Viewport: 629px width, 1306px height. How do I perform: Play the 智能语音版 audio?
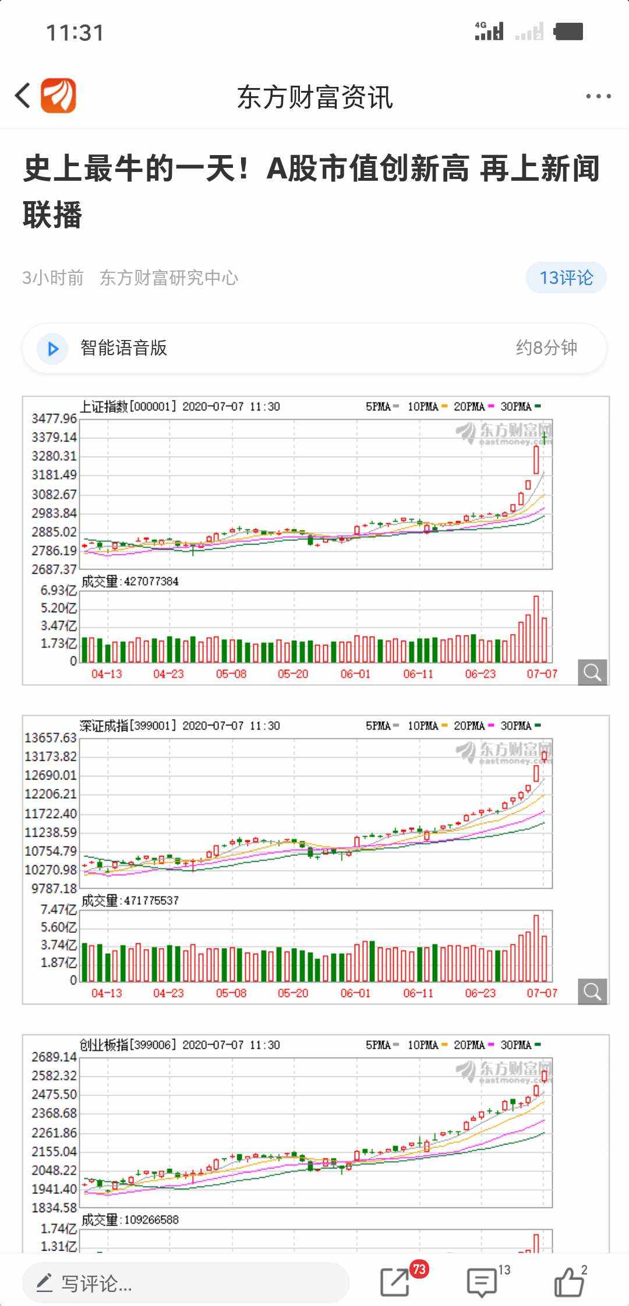pos(53,349)
